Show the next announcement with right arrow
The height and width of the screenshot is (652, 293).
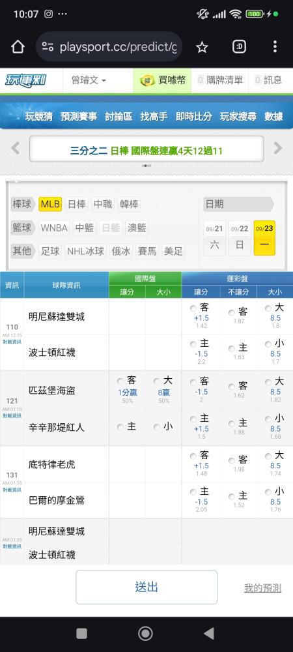[277, 147]
